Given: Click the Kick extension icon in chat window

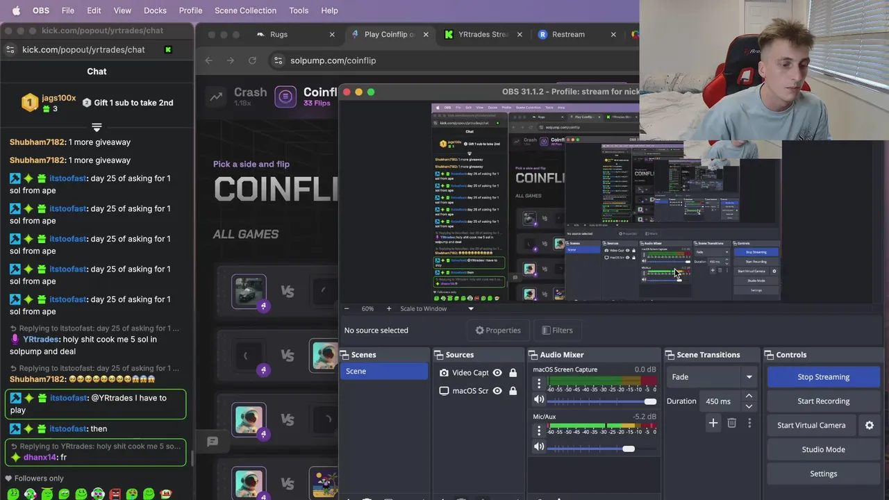Looking at the screenshot, I should click(168, 49).
